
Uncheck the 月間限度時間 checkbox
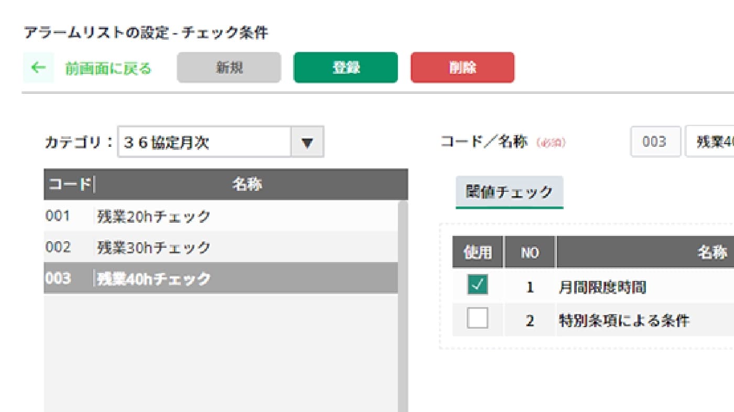click(477, 286)
